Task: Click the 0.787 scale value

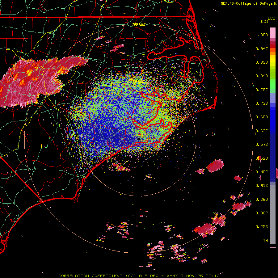Action: [x=262, y=90]
